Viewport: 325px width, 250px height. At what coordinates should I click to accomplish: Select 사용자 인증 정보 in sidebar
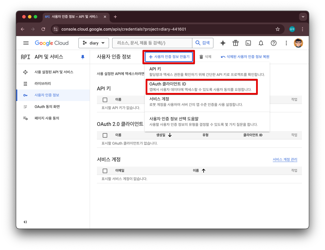(53, 95)
